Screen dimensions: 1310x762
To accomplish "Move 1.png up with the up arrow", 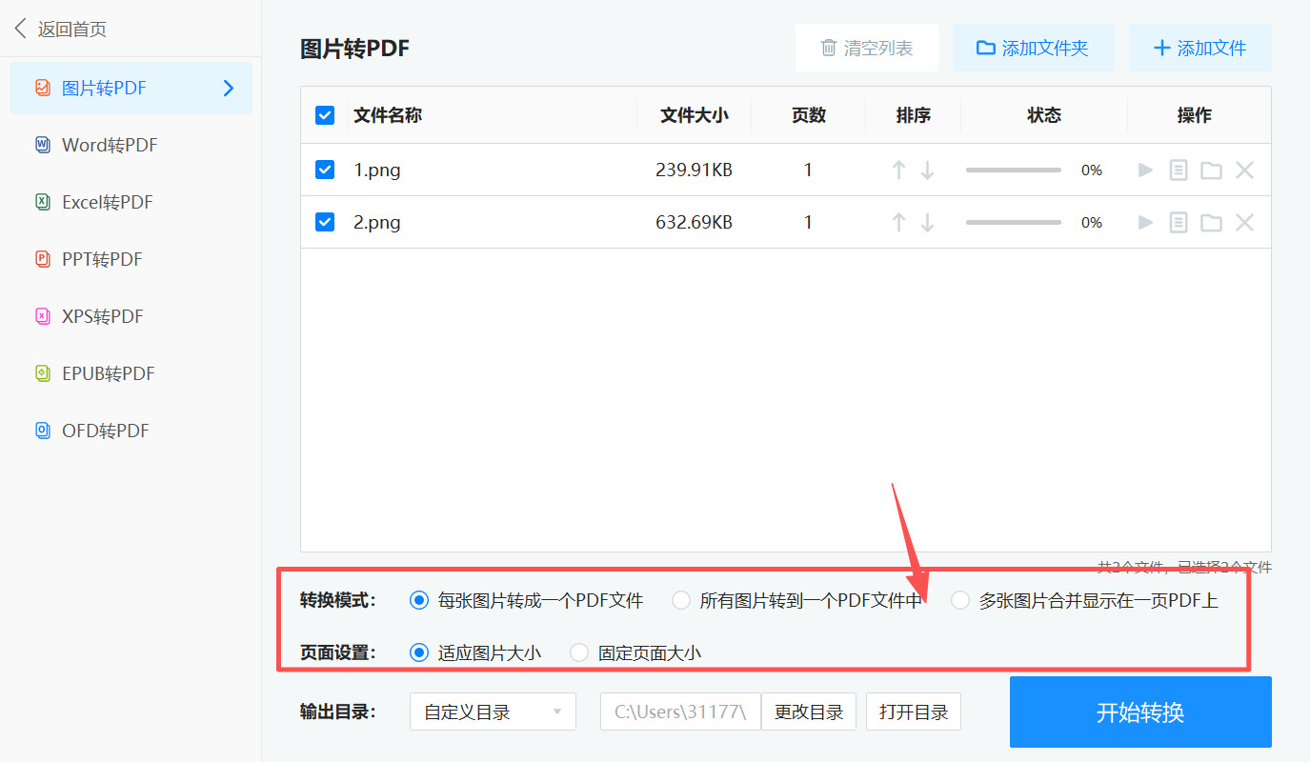I will pyautogui.click(x=898, y=170).
